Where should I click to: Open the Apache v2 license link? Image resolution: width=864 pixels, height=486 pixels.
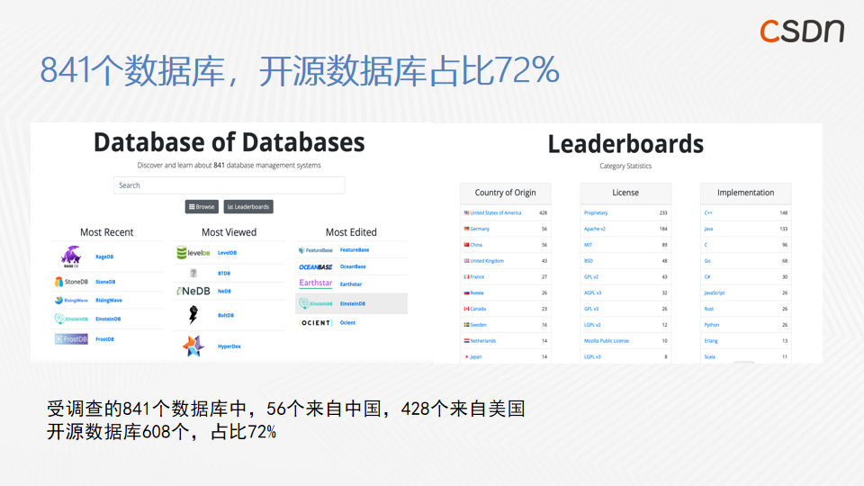595,229
